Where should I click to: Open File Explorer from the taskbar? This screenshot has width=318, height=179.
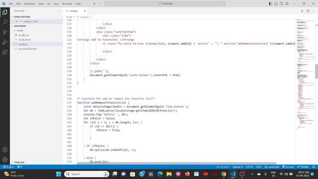coord(169,174)
